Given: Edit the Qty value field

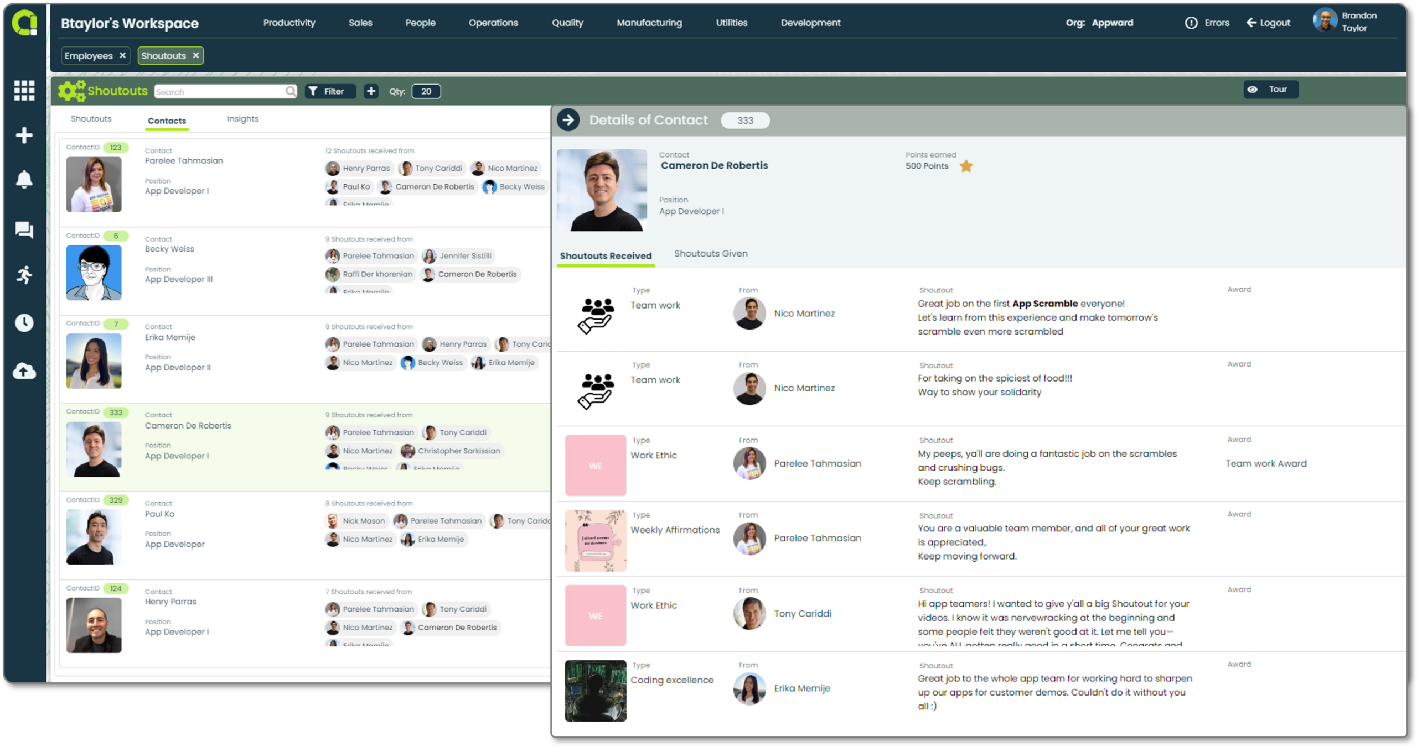Looking at the screenshot, I should click(426, 91).
